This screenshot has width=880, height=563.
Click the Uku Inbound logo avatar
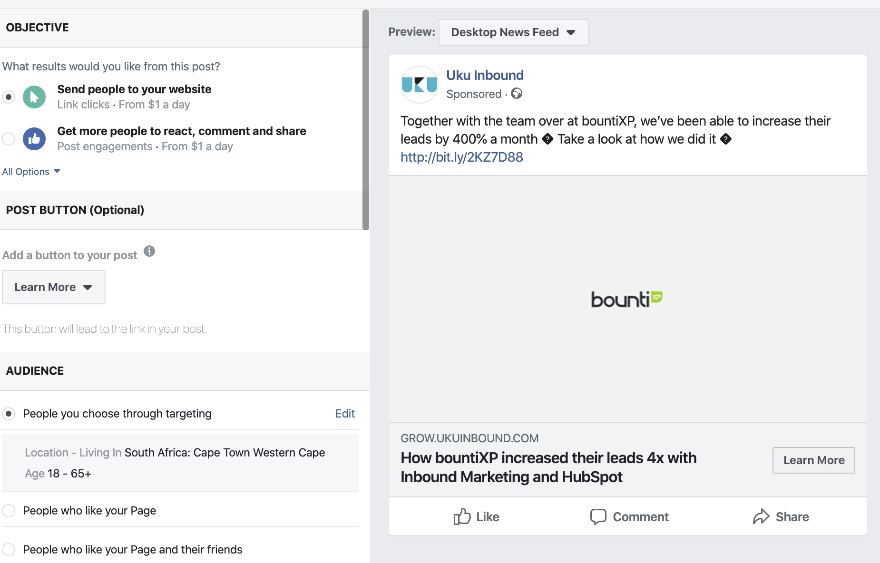click(419, 85)
